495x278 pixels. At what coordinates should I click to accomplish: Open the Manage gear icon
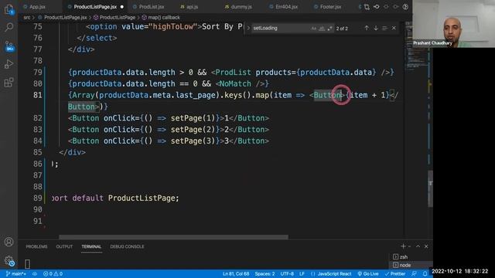coord(9,261)
